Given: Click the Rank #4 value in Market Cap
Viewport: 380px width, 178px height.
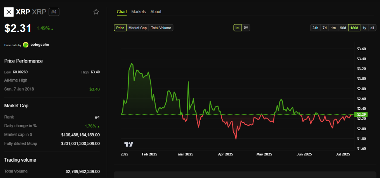Looking at the screenshot, I should coord(97,117).
